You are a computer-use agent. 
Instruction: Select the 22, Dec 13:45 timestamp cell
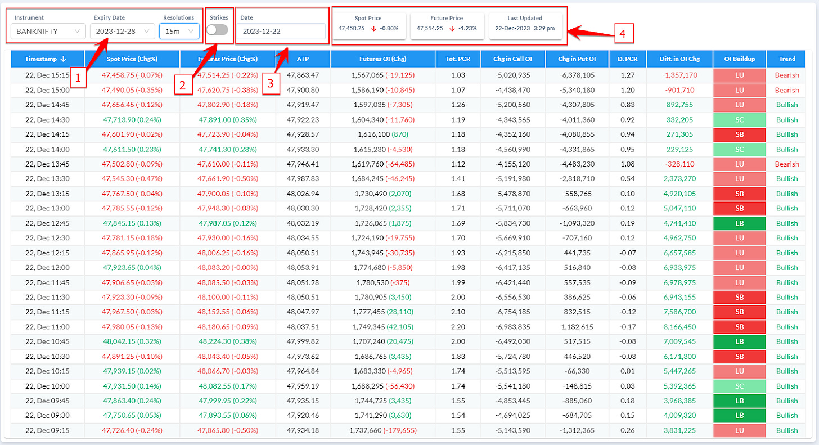tap(47, 164)
